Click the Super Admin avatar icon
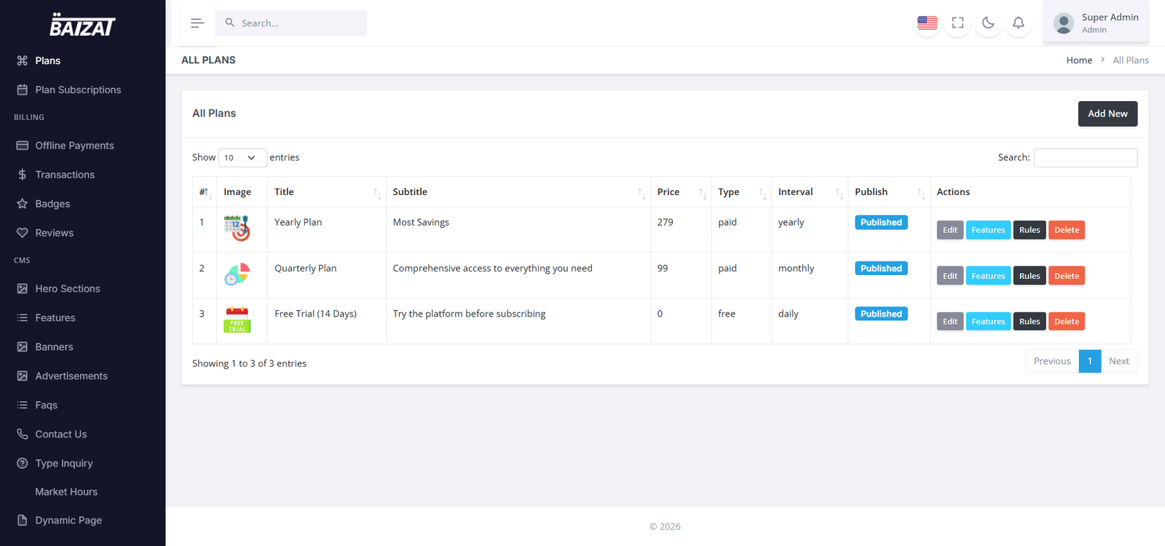The width and height of the screenshot is (1165, 546). [x=1063, y=23]
